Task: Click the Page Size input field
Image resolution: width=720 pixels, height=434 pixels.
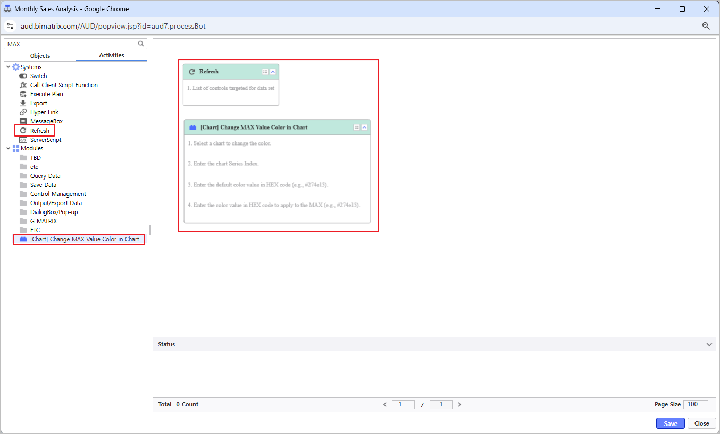Action: (696, 404)
